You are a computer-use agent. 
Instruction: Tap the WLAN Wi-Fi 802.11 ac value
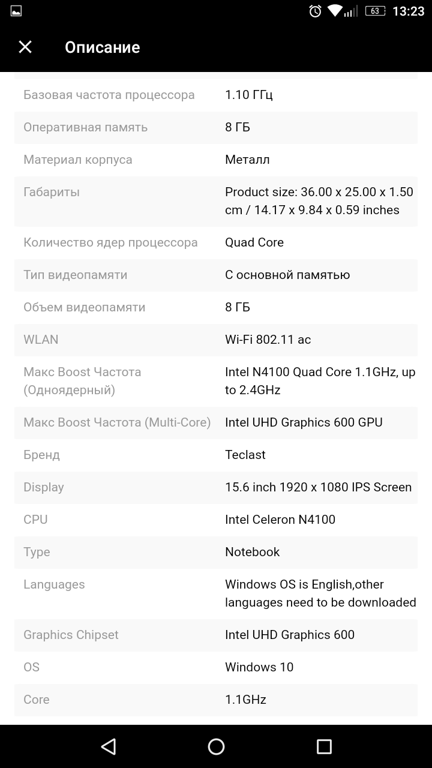[268, 340]
